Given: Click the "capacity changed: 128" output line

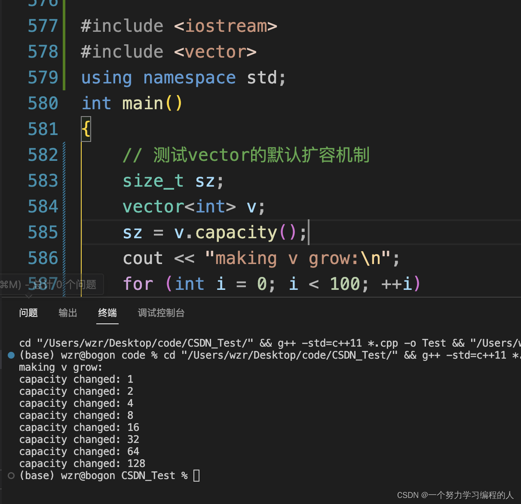Looking at the screenshot, I should (x=82, y=464).
